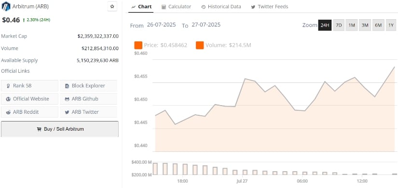This screenshot has width=398, height=188.
Task: Toggle the Price series orange swatch
Action: [x=138, y=45]
